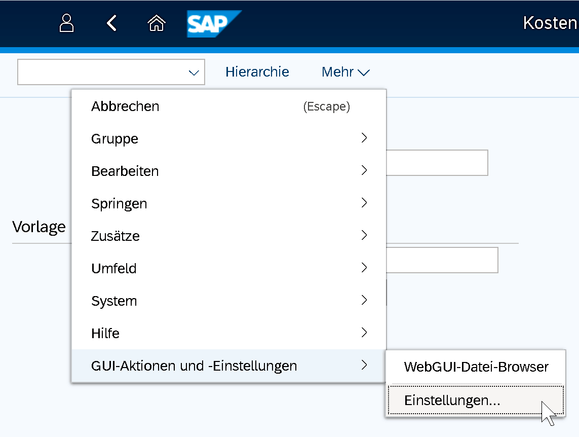Open WebGUI-Datei-Browser
Viewport: 579px width, 437px height.
tap(476, 367)
